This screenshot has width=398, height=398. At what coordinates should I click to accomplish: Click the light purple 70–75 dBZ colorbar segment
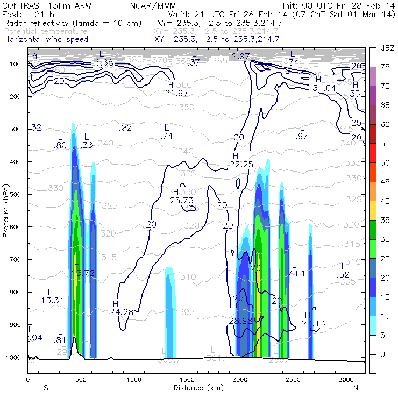pos(373,76)
